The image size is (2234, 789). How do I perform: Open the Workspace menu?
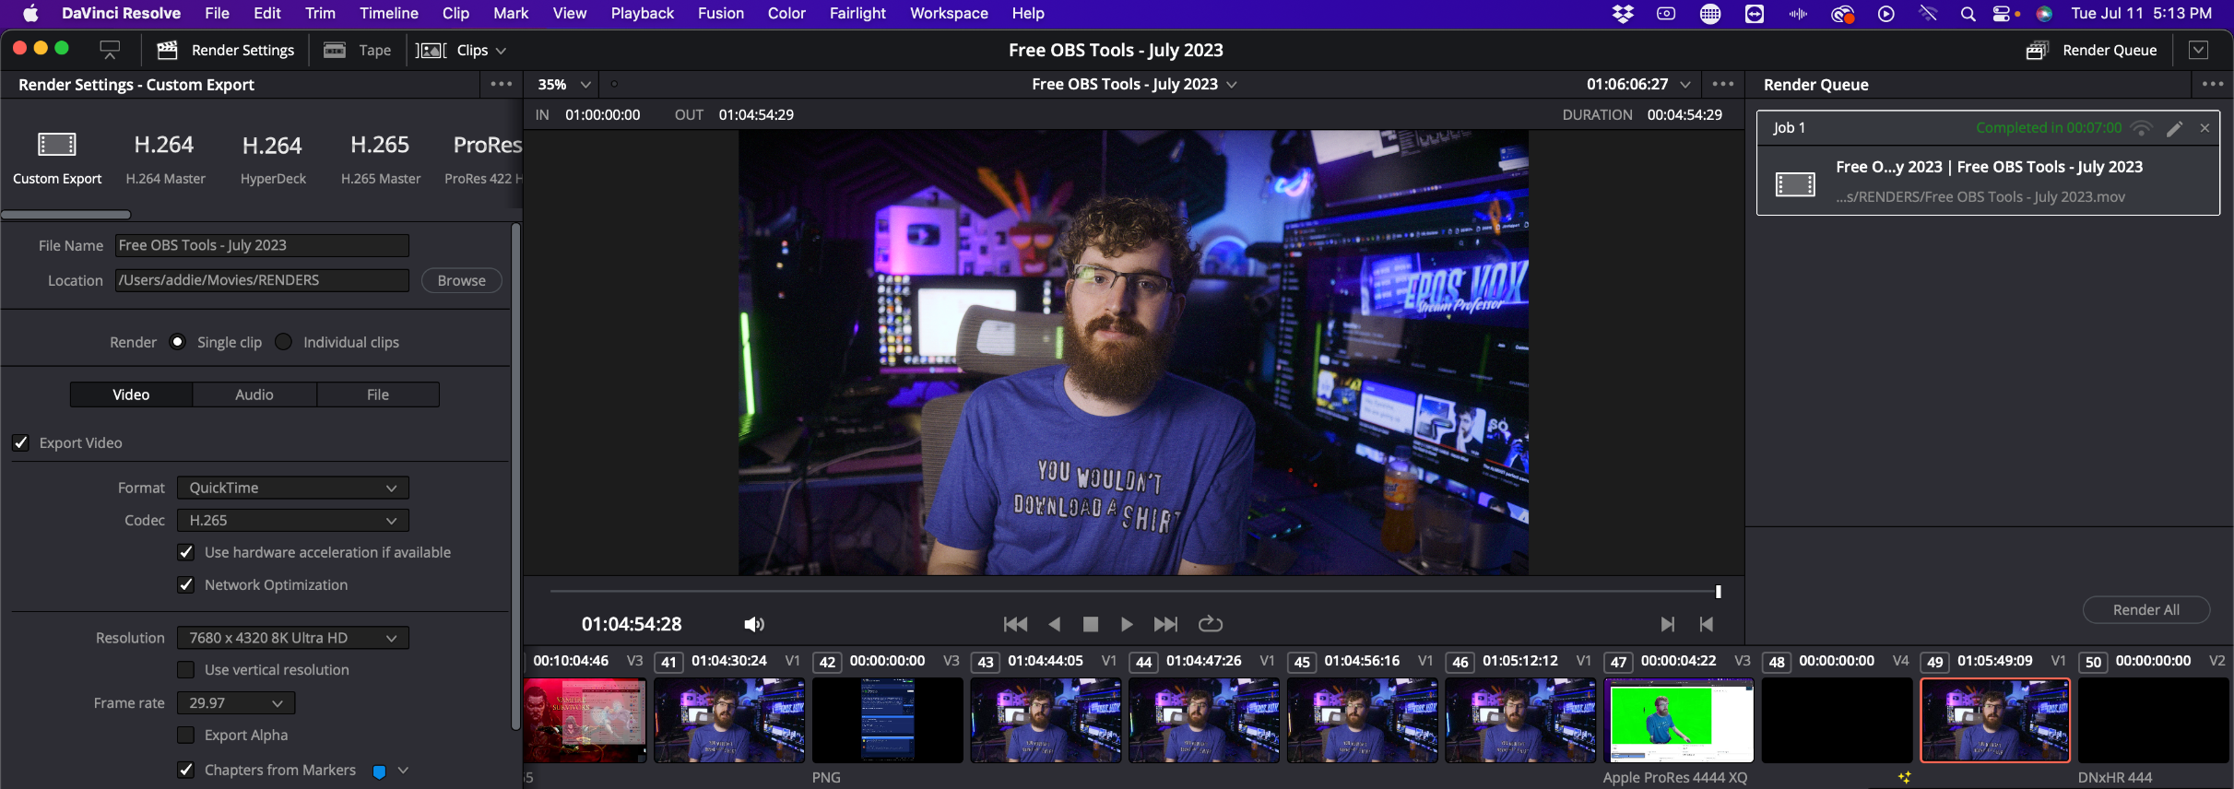pos(949,13)
